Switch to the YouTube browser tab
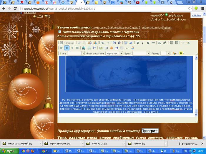Image resolution: width=206 pixels, height=154 pixels. 138,2
